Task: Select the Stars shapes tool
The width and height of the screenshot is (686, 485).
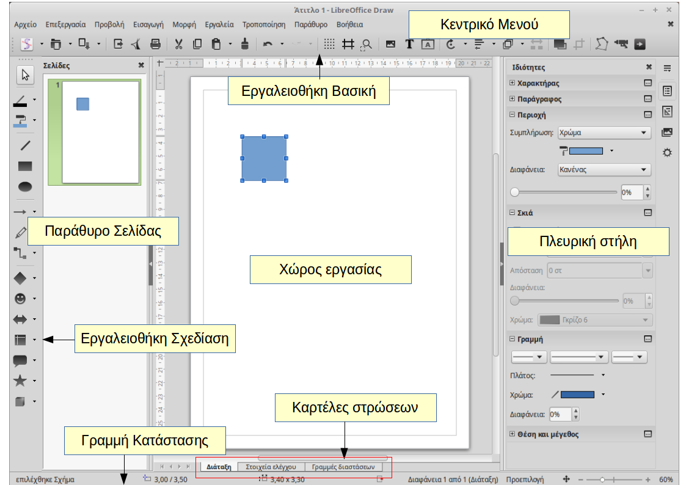Action: click(x=20, y=381)
